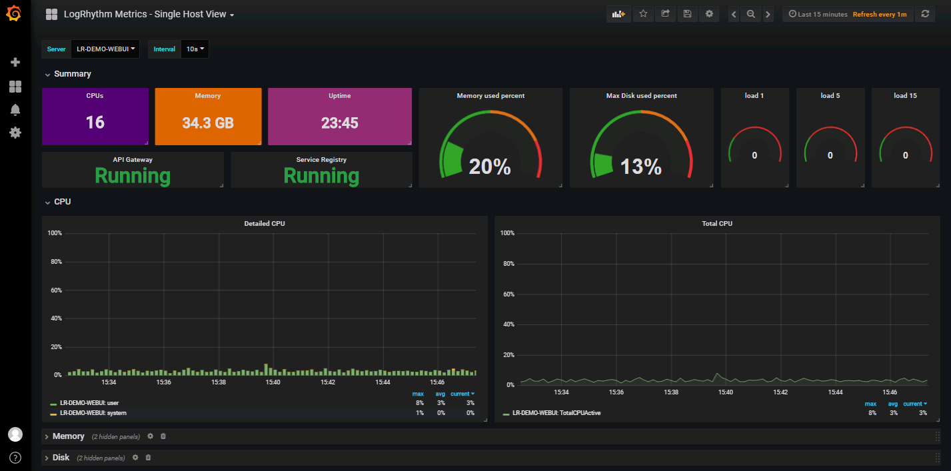Open the Server LR-DEMO-WEBUI dropdown

click(x=105, y=49)
